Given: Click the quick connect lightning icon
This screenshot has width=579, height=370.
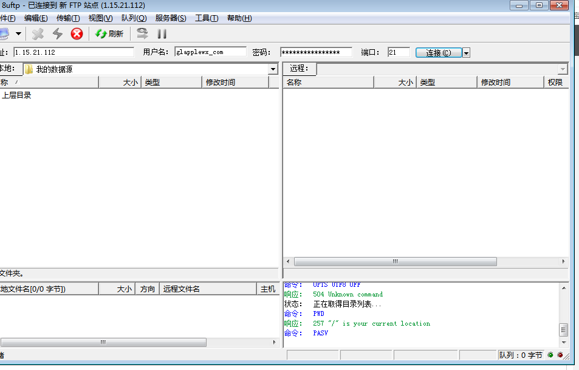Looking at the screenshot, I should (58, 34).
